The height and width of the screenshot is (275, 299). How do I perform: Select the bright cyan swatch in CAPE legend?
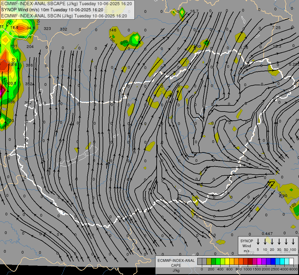282,261
